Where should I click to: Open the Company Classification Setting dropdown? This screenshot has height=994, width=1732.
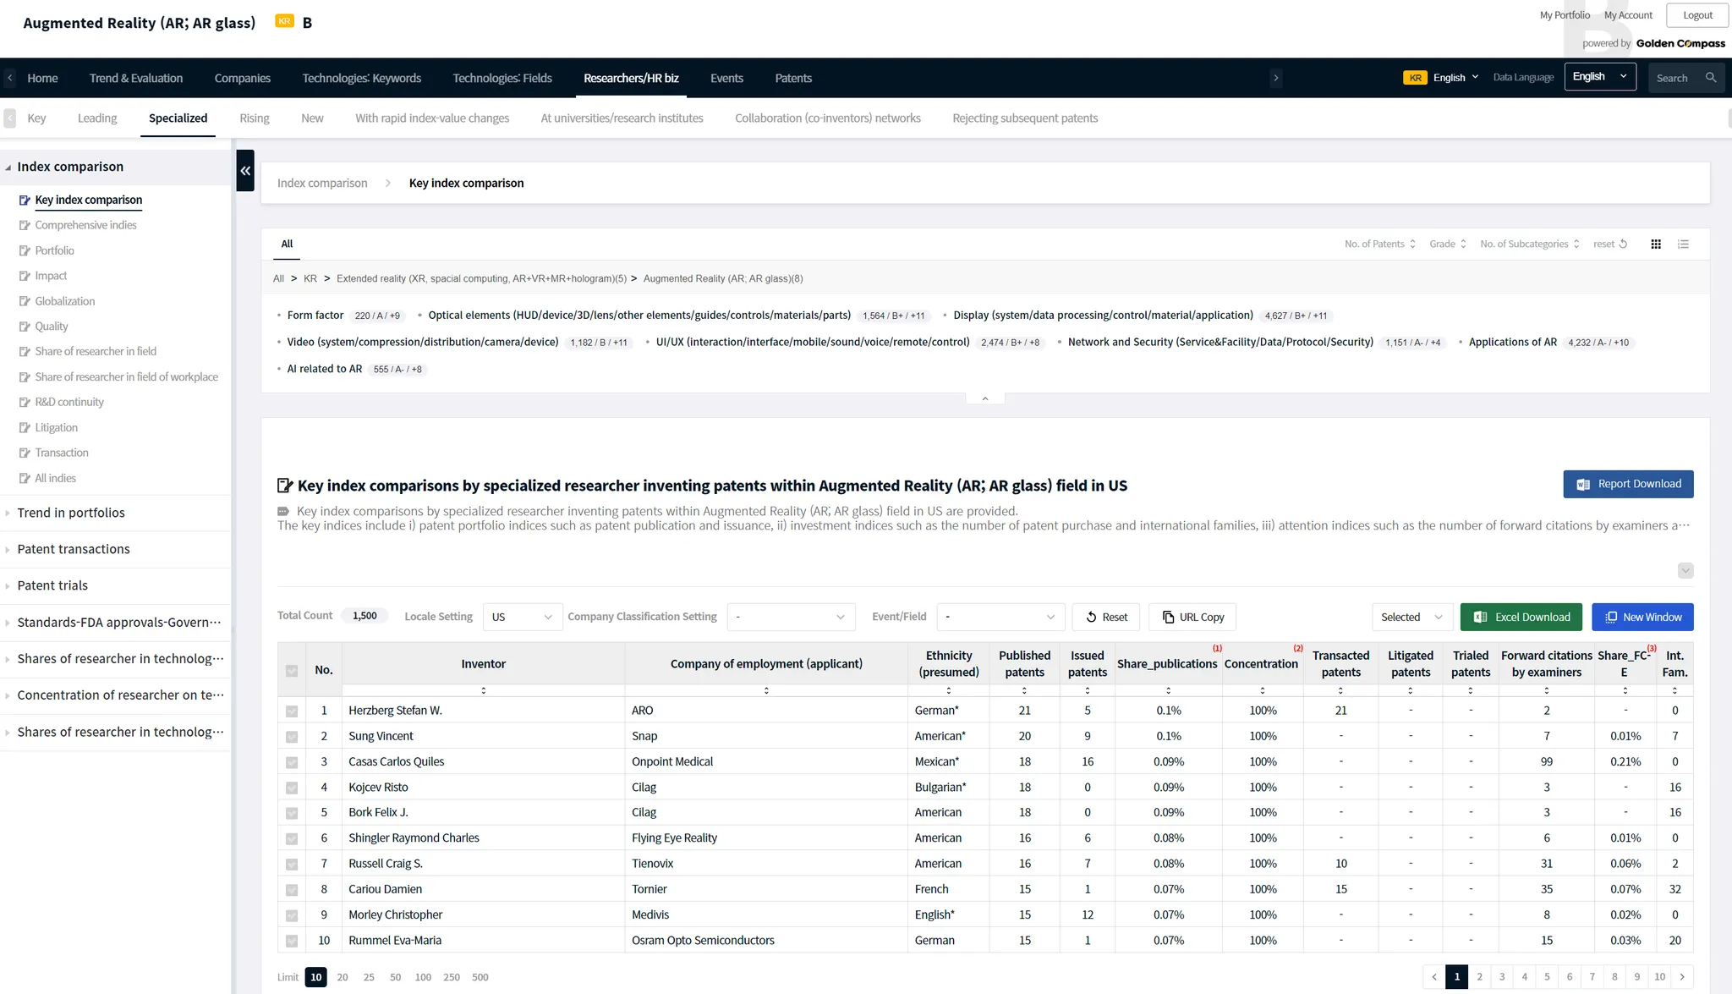790,618
